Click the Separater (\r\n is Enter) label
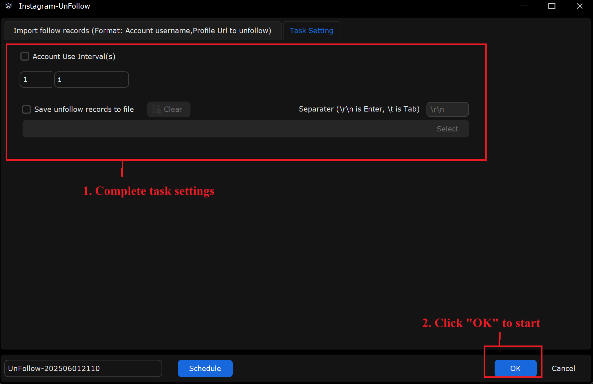This screenshot has width=593, height=384. 359,109
